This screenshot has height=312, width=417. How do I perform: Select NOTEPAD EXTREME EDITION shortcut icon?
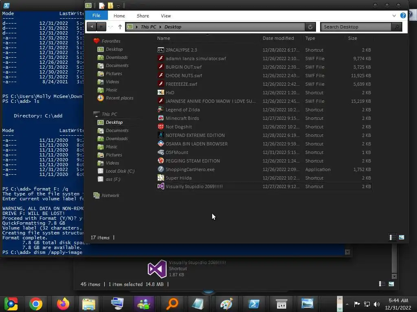tap(160, 135)
